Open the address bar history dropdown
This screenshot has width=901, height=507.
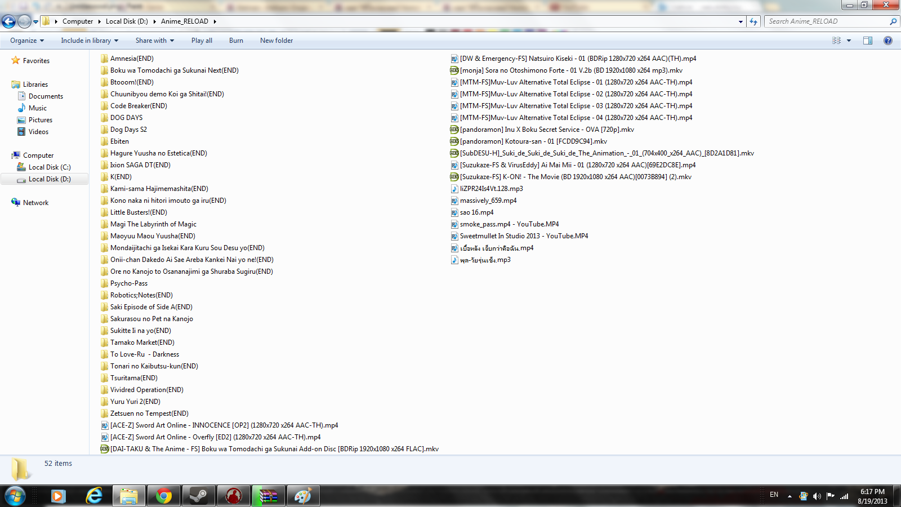click(741, 21)
